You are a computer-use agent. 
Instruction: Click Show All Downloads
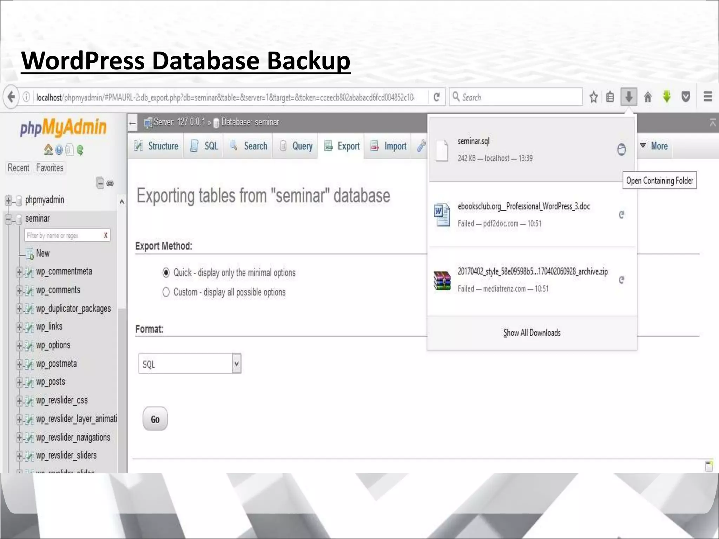532,333
